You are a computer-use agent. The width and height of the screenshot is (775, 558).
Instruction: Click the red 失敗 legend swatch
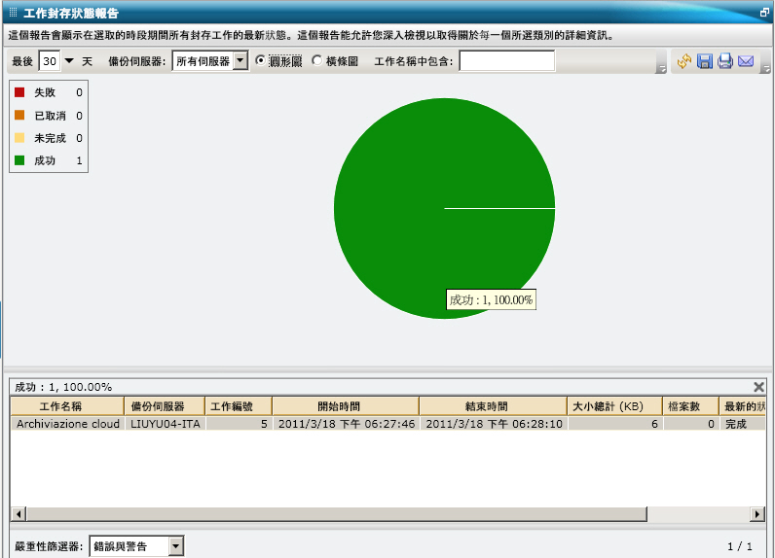coord(19,91)
